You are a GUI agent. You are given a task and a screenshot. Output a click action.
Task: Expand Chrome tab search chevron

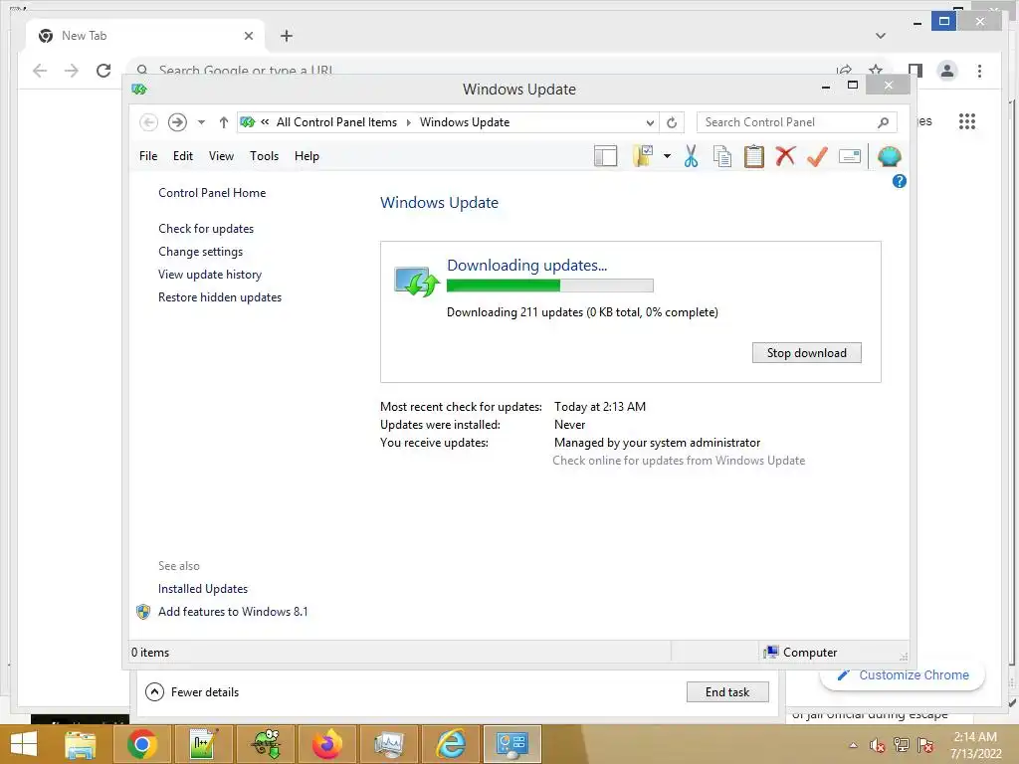click(x=881, y=36)
